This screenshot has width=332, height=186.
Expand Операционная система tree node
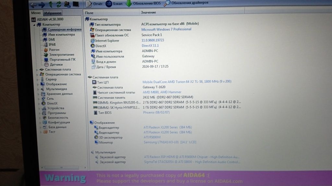[x=37, y=75]
